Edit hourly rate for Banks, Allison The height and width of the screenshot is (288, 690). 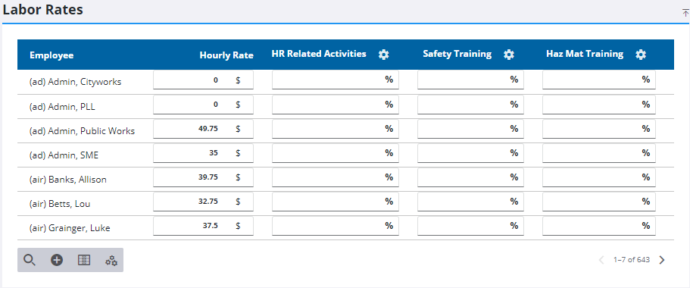pyautogui.click(x=203, y=177)
